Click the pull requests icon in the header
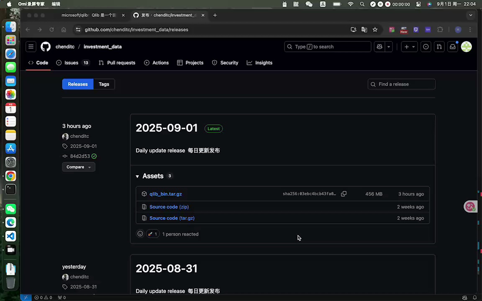Viewport: 482px width, 301px height. click(x=439, y=46)
